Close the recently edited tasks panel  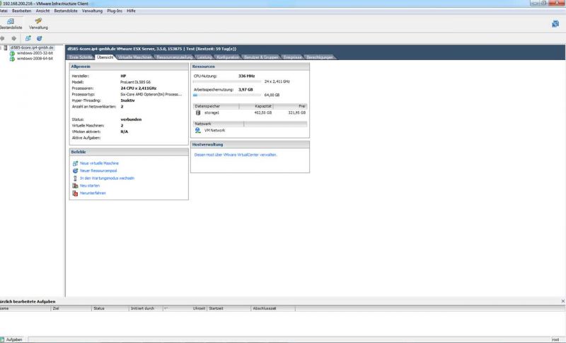click(x=562, y=301)
